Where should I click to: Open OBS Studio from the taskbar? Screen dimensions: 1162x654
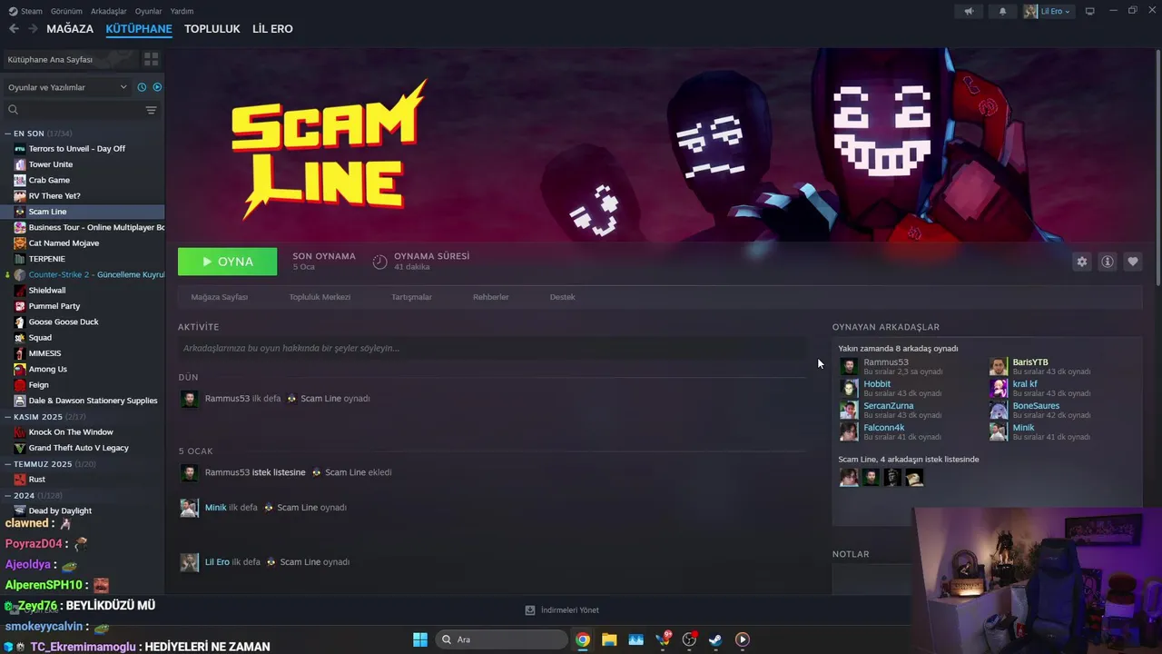[690, 639]
